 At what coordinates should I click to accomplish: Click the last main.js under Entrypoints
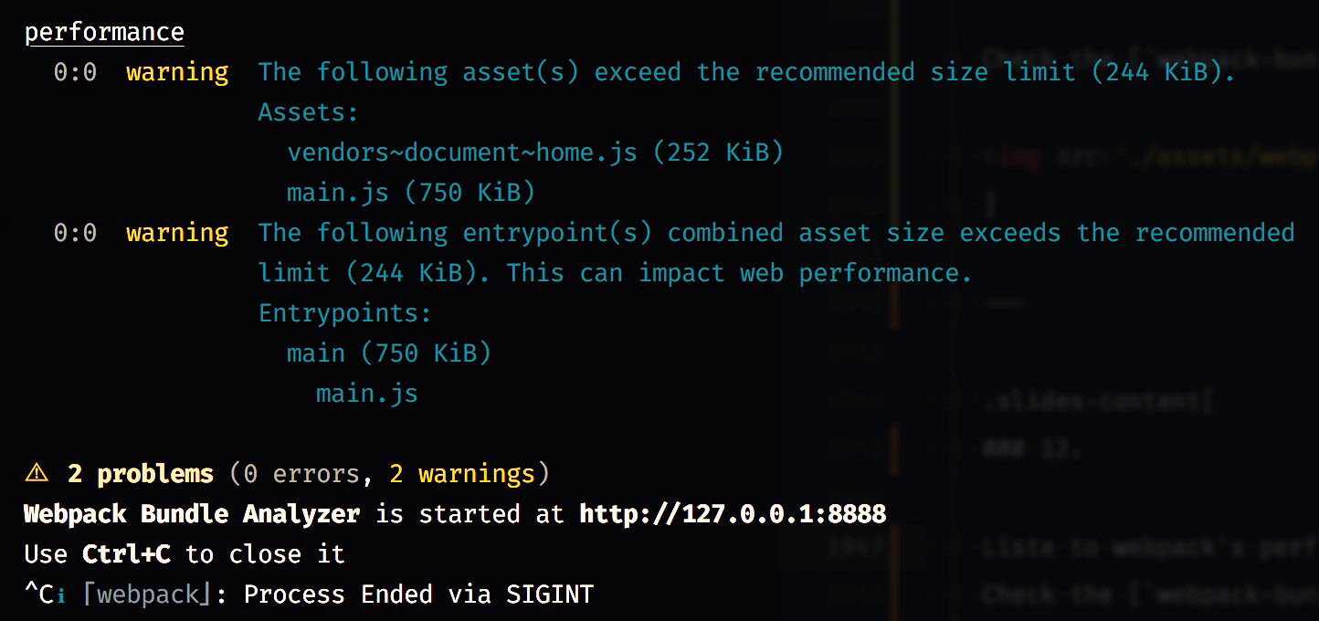367,394
